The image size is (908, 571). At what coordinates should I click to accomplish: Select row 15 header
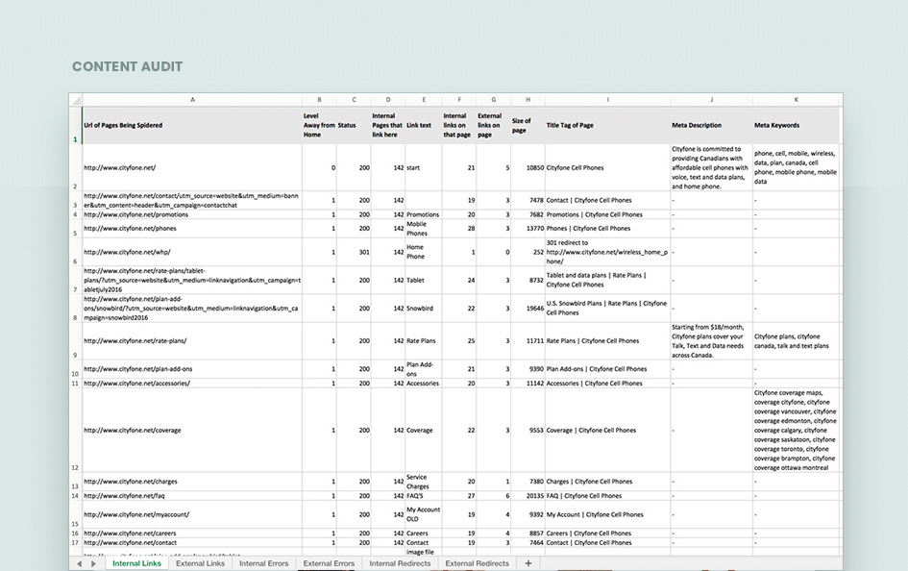tap(75, 514)
